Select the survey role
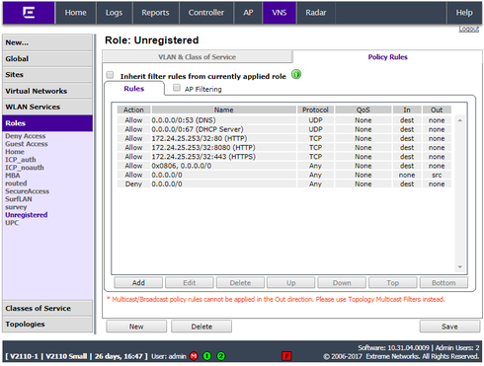The image size is (484, 366). click(x=16, y=207)
